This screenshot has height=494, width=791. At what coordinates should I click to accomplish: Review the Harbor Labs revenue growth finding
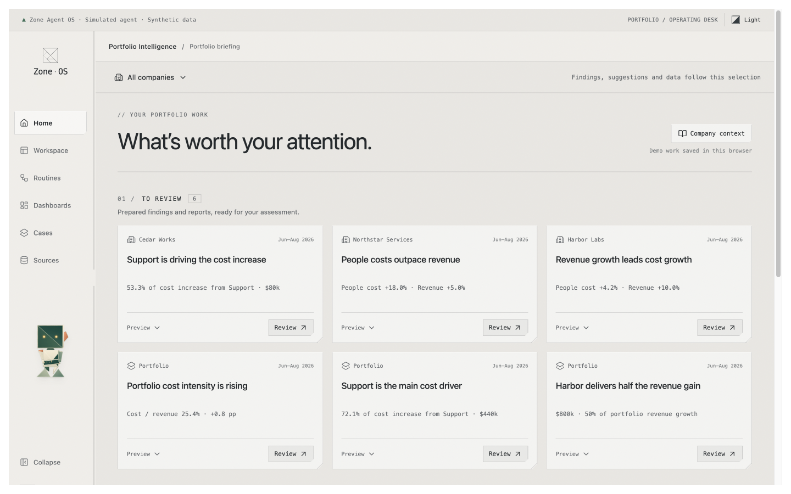click(720, 328)
